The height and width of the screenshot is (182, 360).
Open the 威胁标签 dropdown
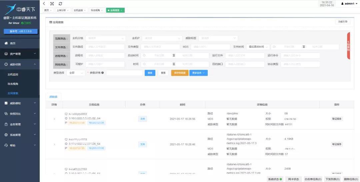(218, 38)
